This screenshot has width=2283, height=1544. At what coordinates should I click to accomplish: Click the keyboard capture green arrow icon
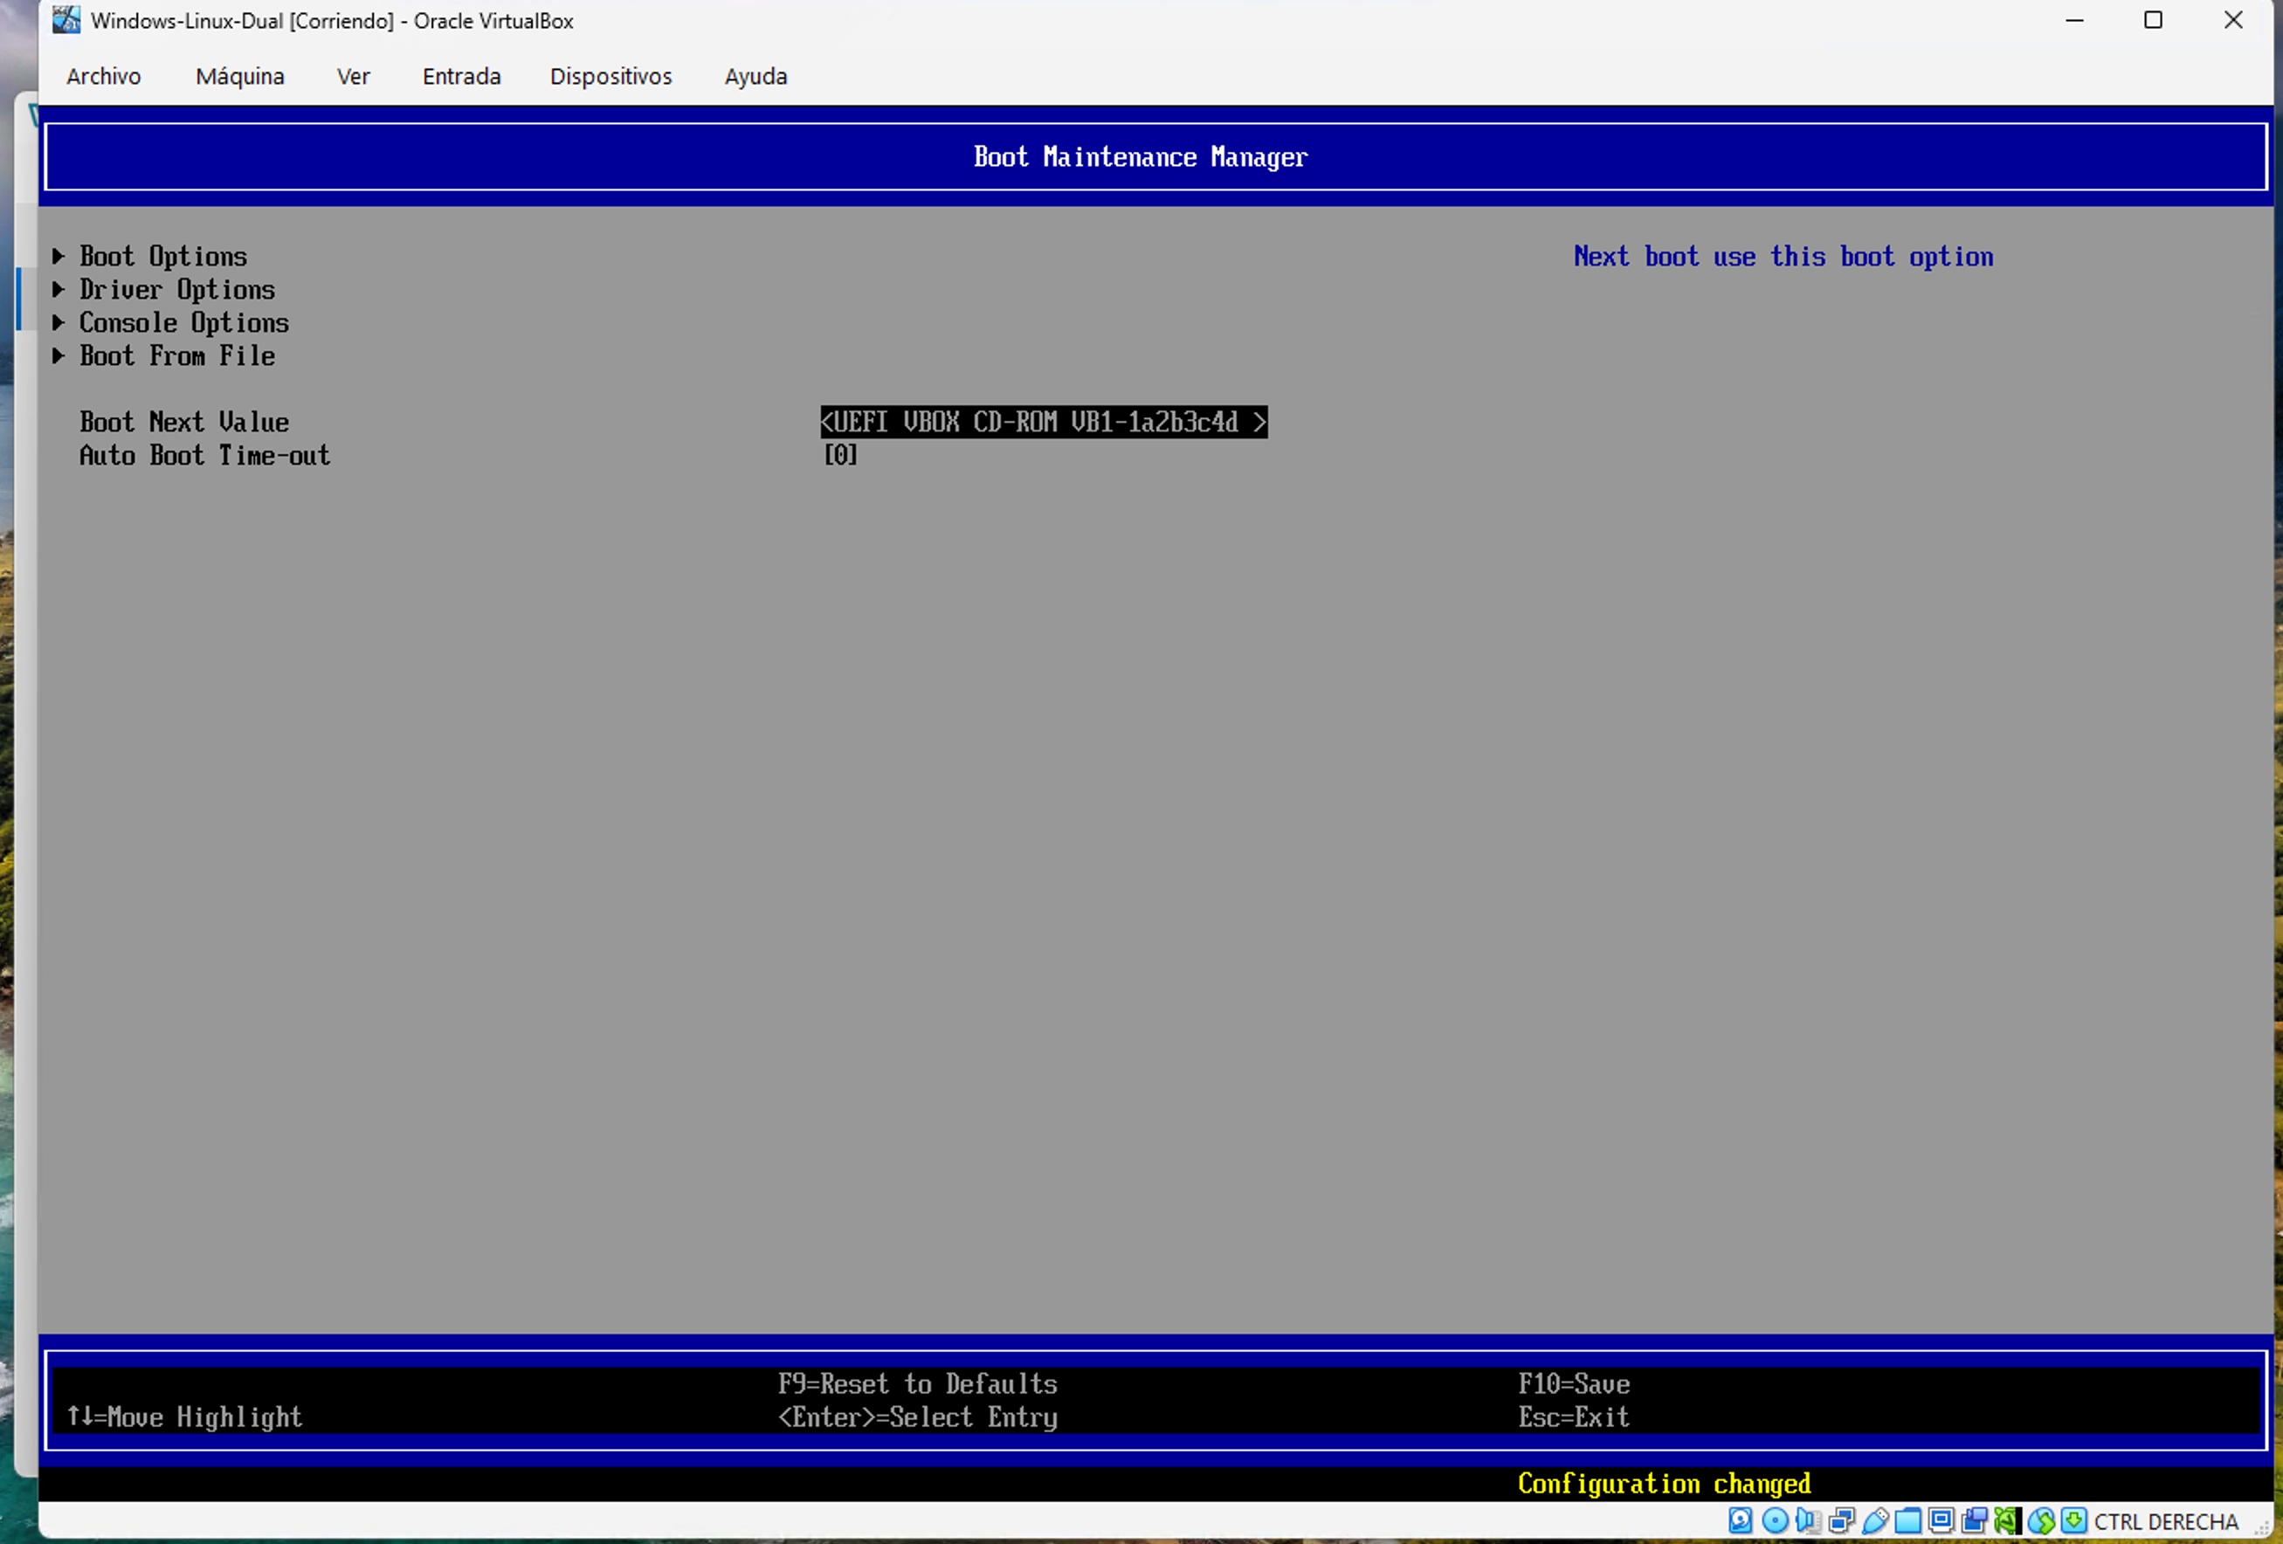click(2073, 1520)
